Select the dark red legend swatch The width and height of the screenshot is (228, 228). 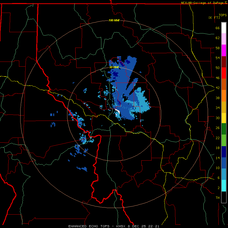click(224, 62)
